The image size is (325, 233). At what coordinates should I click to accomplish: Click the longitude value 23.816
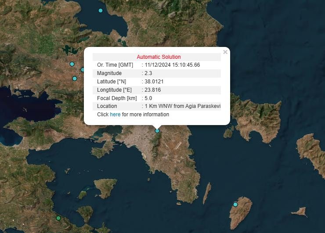pyautogui.click(x=152, y=90)
